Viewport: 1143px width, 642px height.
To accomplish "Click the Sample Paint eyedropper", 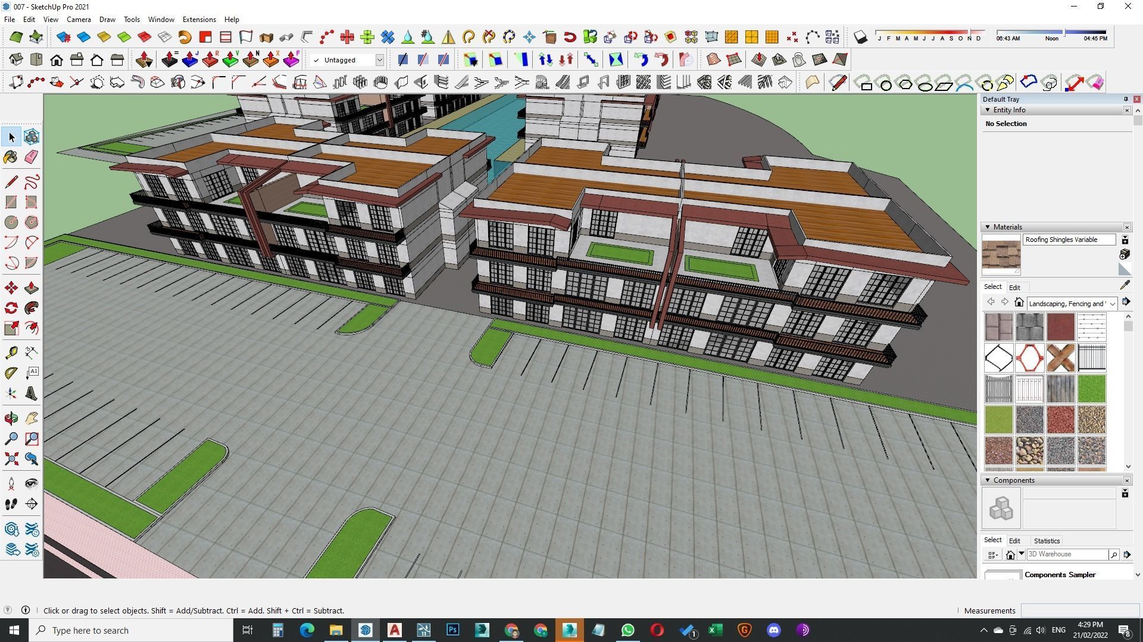I will 1125,286.
